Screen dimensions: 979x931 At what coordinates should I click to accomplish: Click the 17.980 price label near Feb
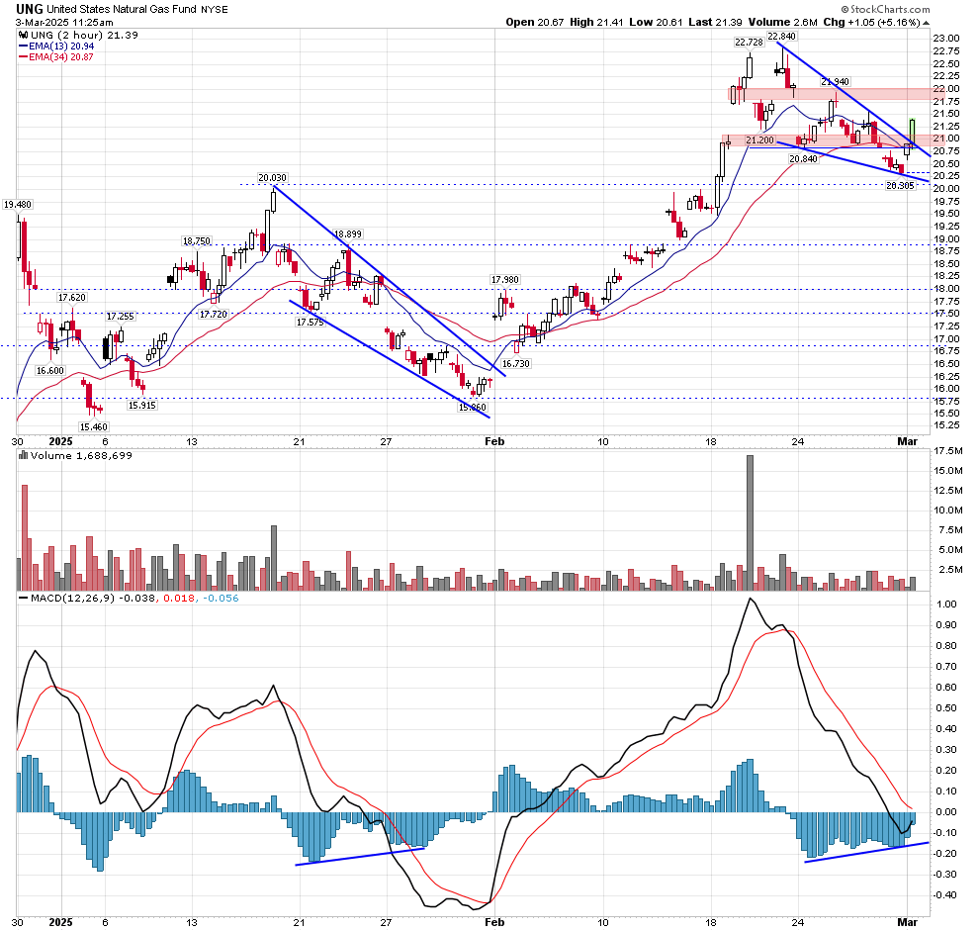tap(505, 280)
